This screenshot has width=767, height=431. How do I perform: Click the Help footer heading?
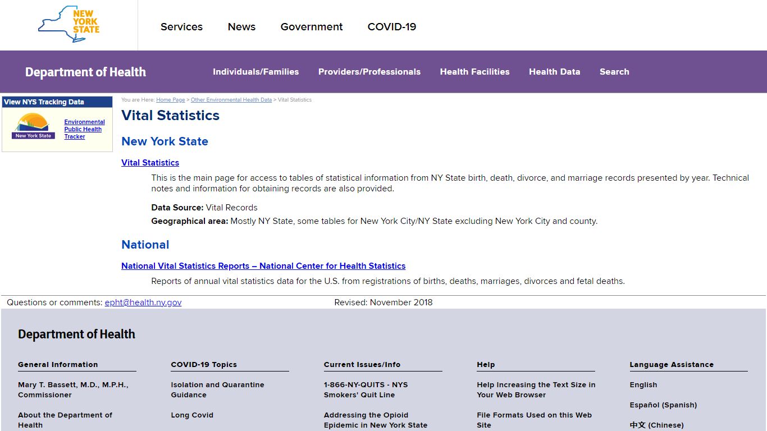(486, 365)
